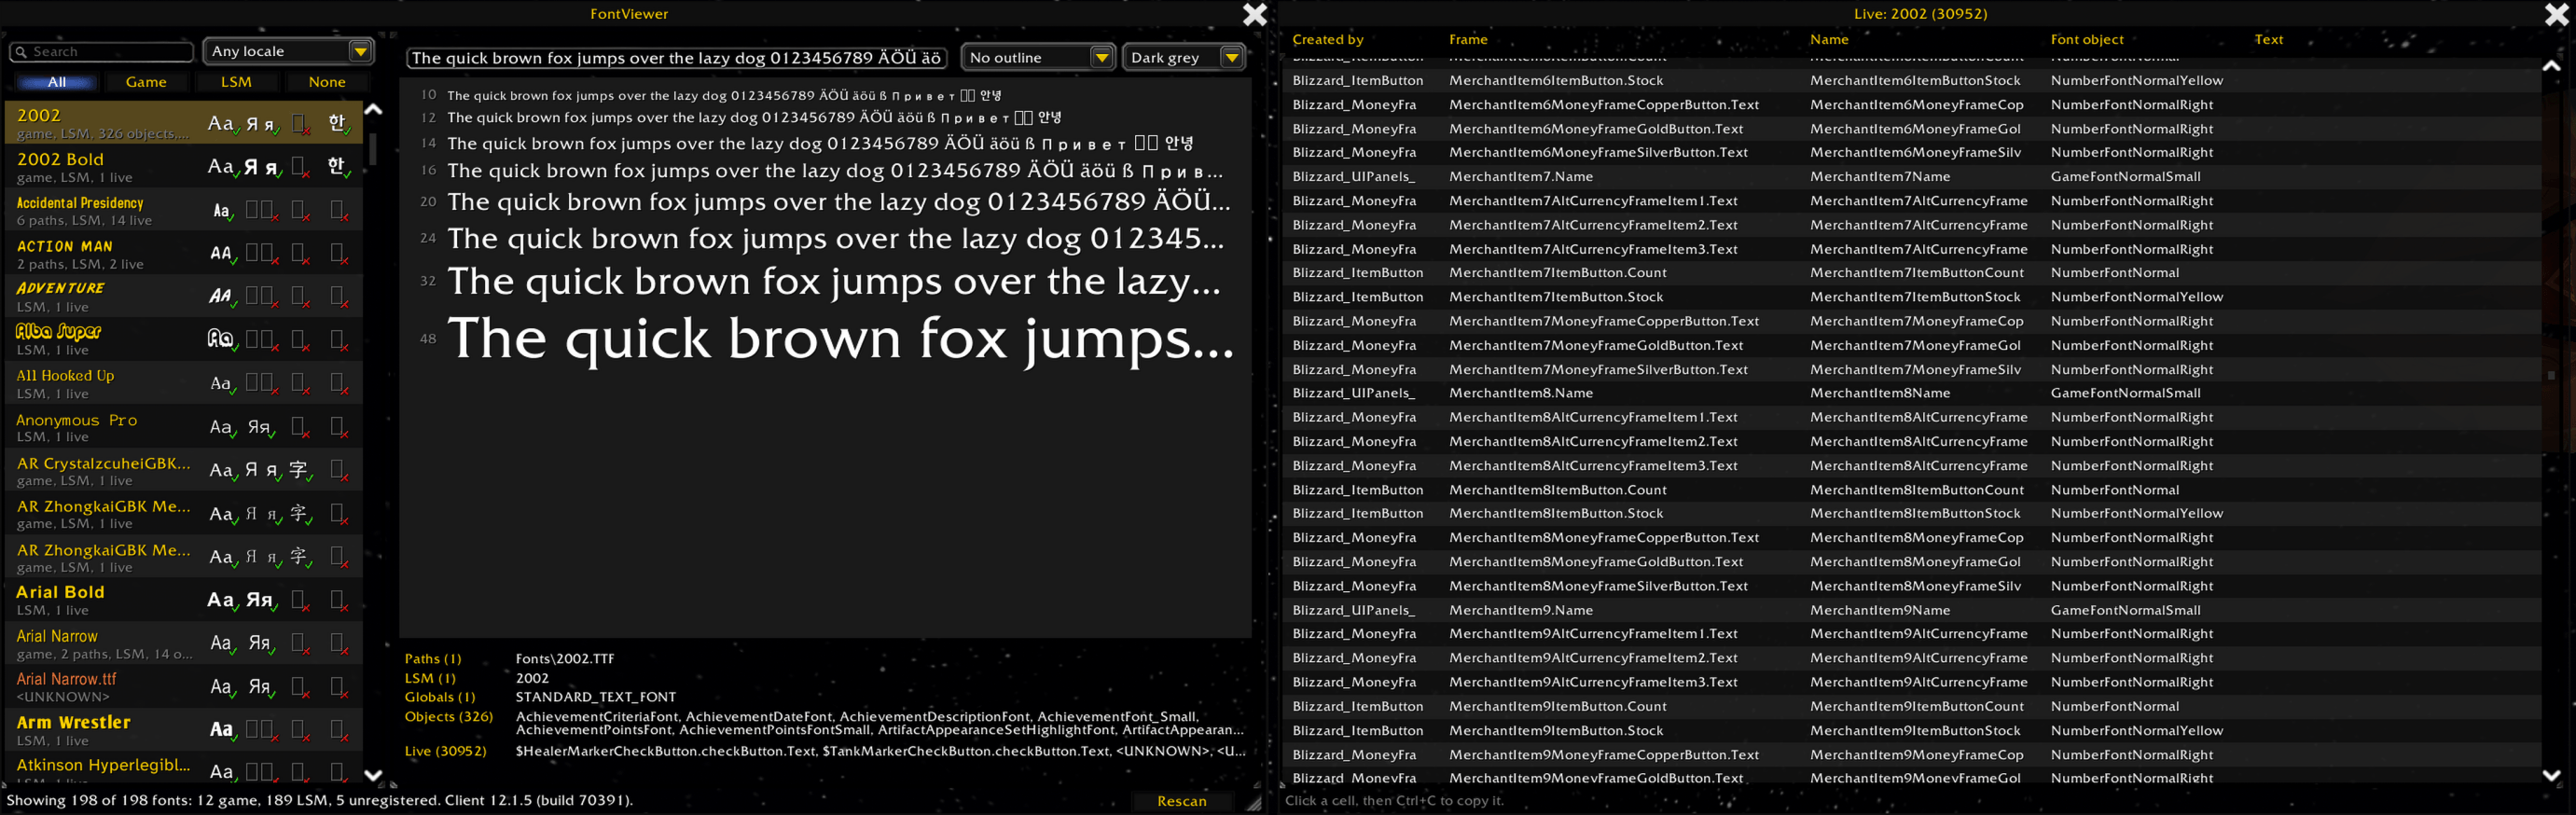Click the Live table scroll-up arrow
Viewport: 2576px width, 815px height.
2551,66
